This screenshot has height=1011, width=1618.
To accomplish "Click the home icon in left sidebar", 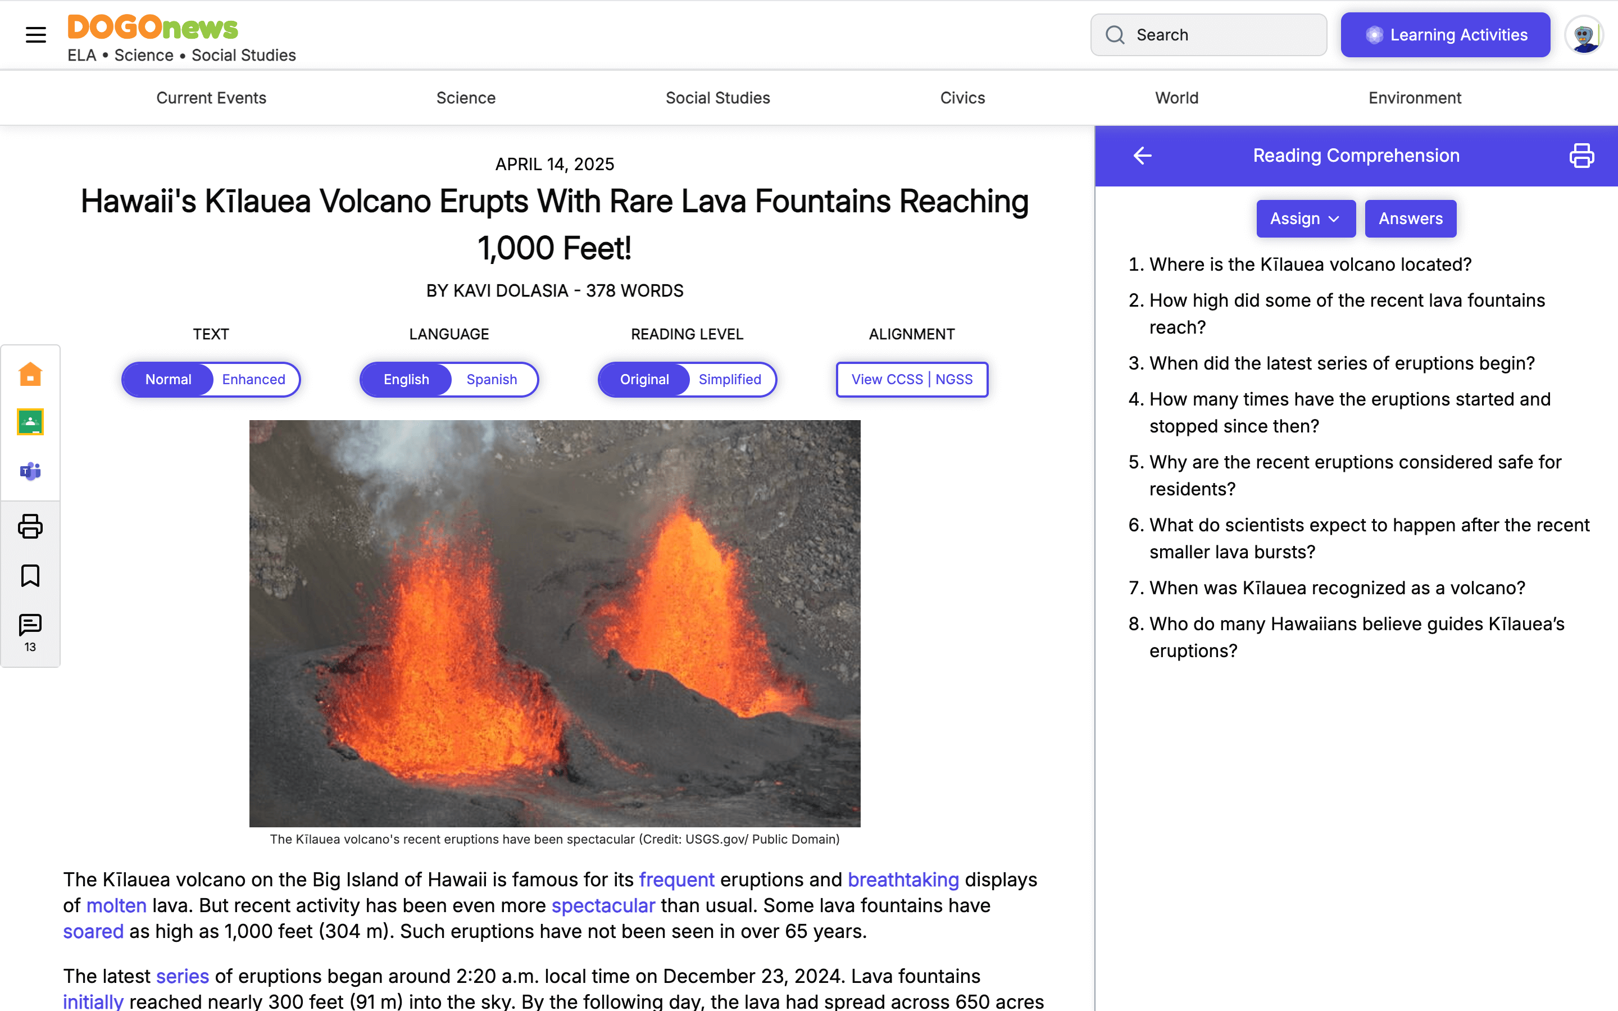I will click(x=30, y=374).
